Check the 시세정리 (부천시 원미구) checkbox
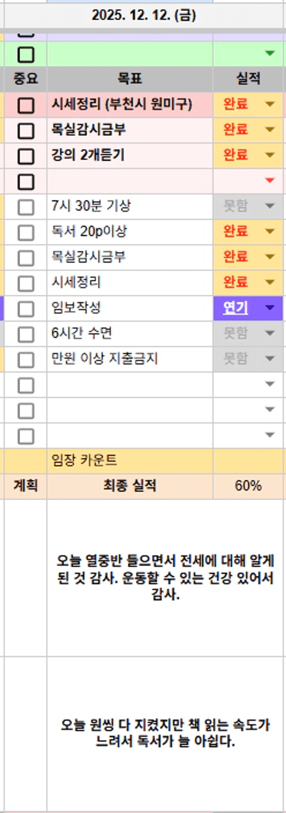The image size is (286, 813). (26, 105)
